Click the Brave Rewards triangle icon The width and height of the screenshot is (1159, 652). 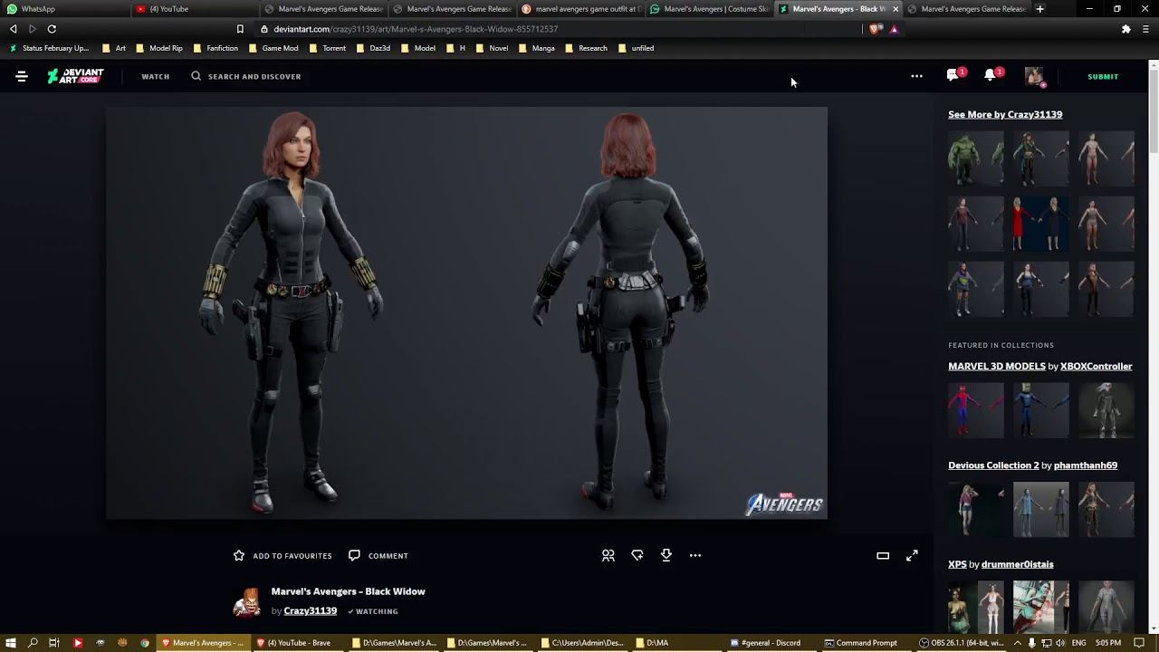tap(894, 29)
